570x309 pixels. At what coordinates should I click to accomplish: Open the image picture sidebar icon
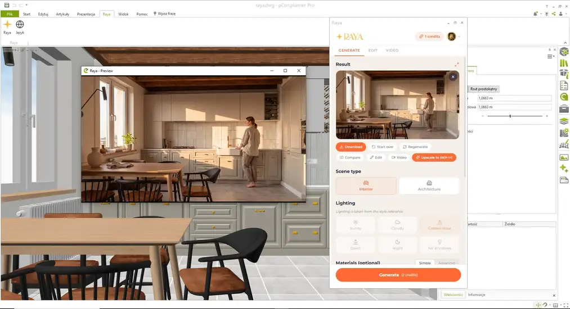(564, 157)
